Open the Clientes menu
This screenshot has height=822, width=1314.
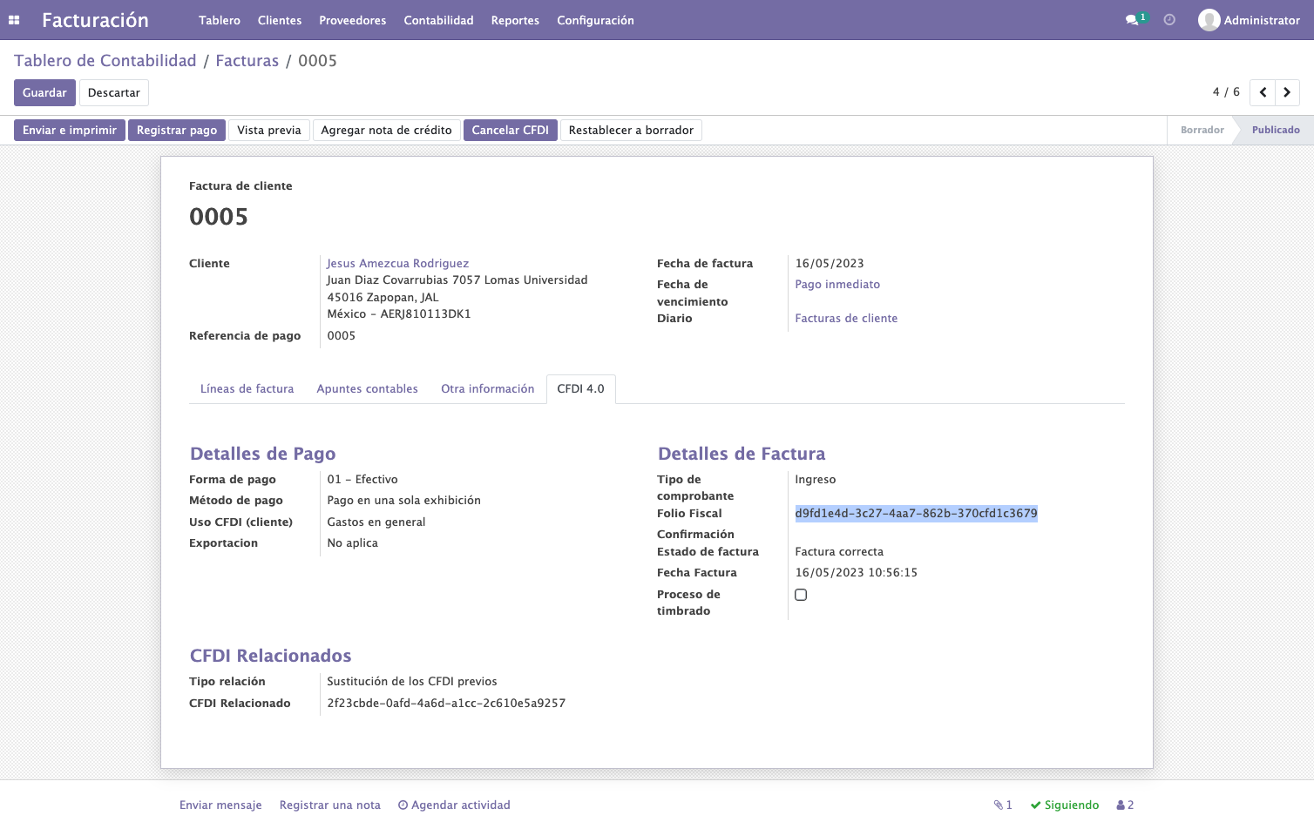point(280,20)
